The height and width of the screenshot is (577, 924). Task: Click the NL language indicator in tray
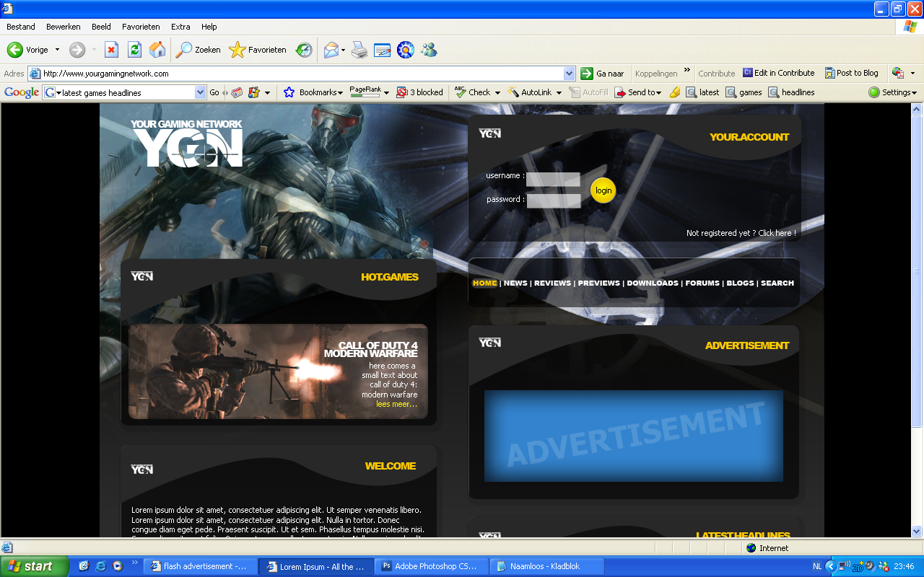coord(817,566)
